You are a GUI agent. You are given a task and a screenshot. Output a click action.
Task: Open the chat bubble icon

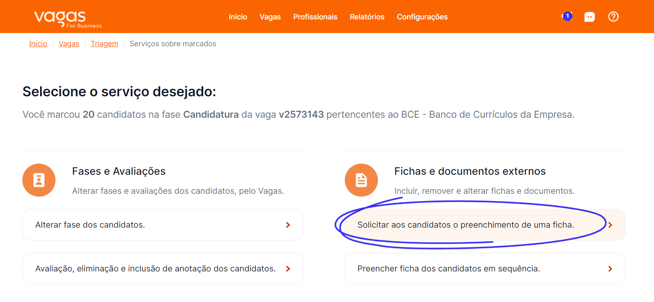point(589,17)
